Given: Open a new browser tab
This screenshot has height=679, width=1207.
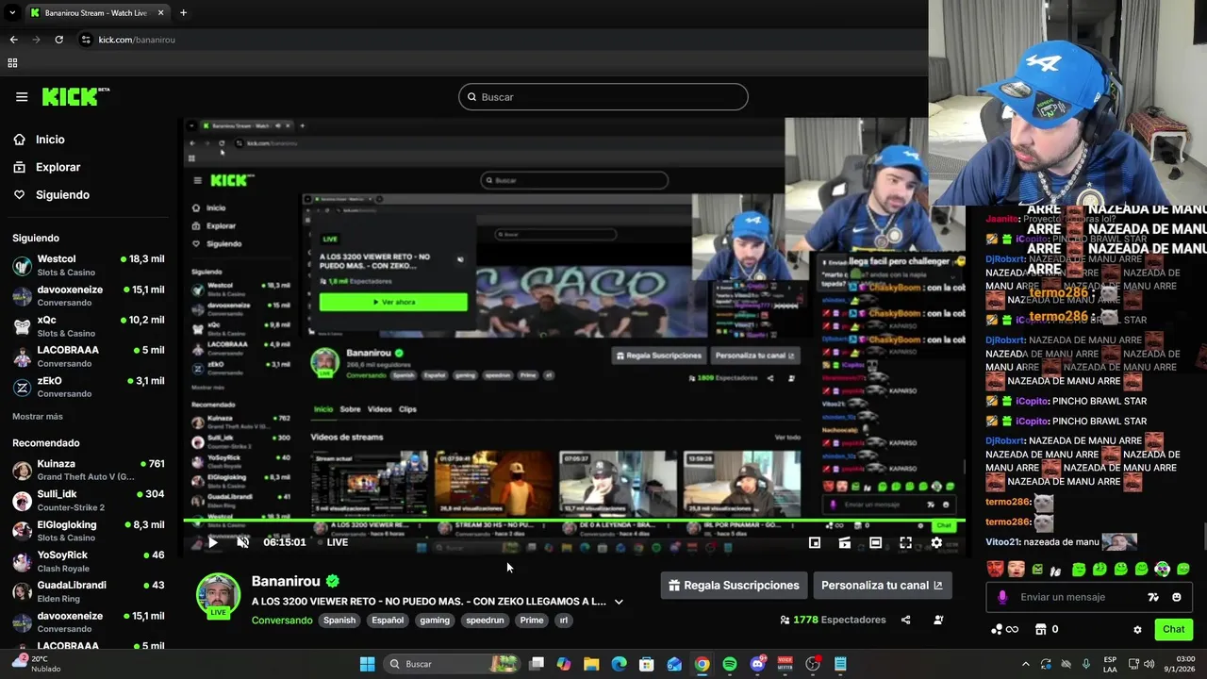Looking at the screenshot, I should click(x=183, y=12).
